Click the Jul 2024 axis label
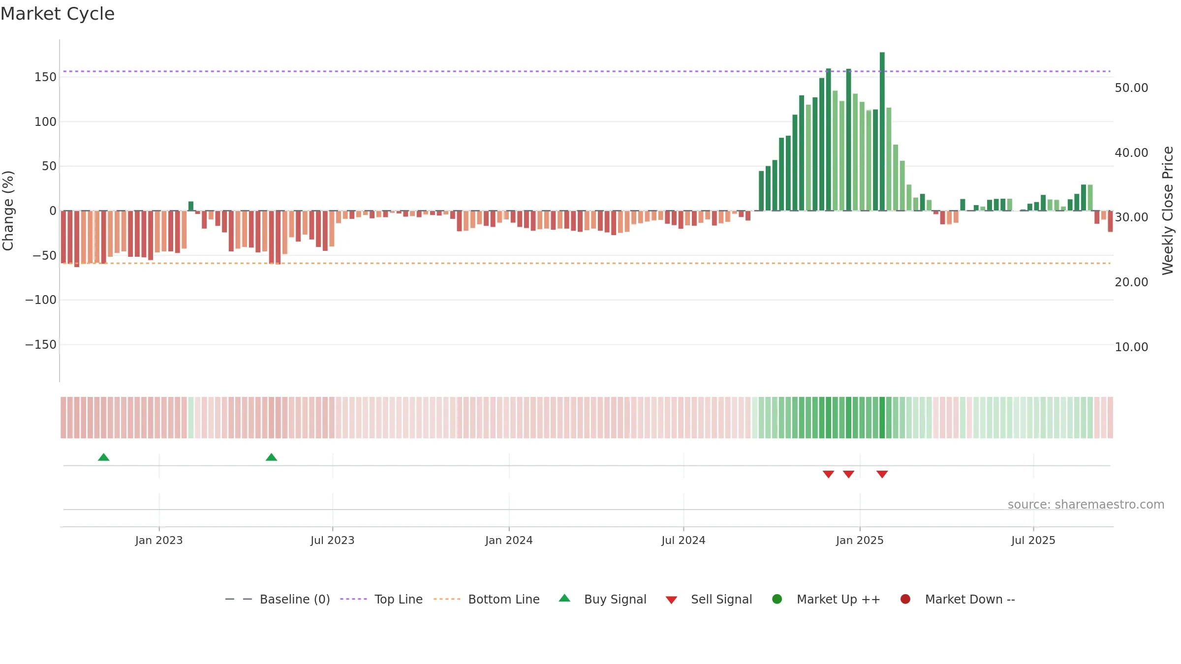Image resolution: width=1181 pixels, height=664 pixels. pyautogui.click(x=684, y=541)
